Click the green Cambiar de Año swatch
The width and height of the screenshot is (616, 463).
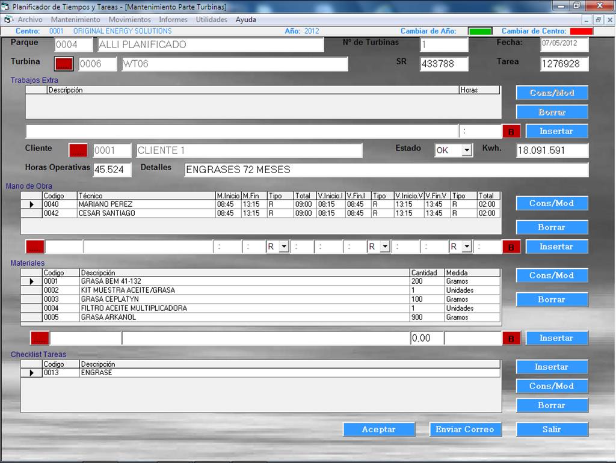tap(480, 31)
